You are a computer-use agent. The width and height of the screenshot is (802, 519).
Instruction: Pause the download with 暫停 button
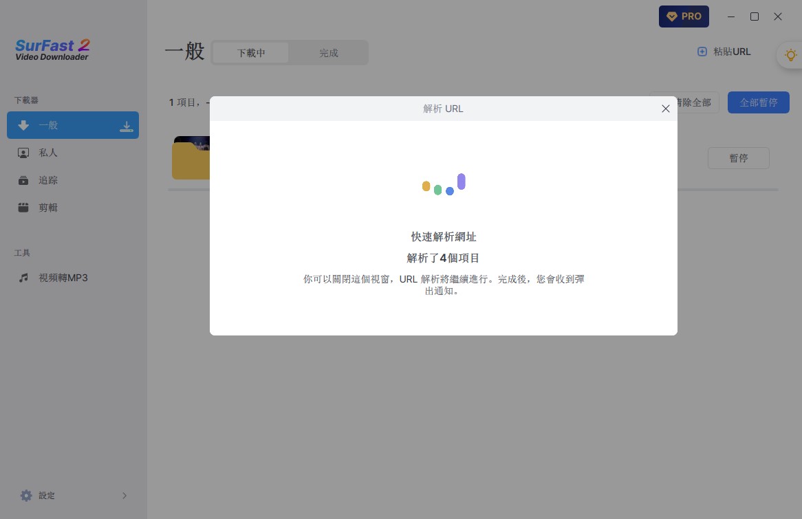point(738,158)
